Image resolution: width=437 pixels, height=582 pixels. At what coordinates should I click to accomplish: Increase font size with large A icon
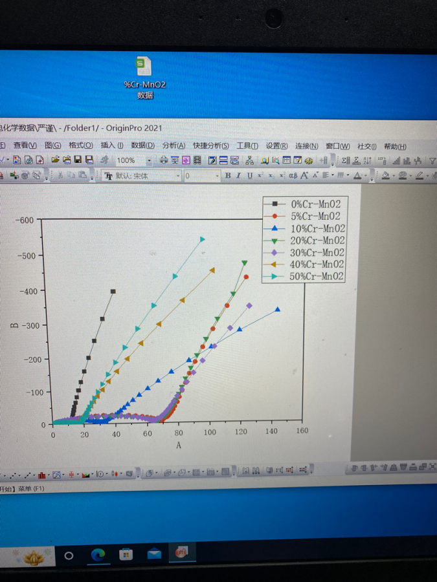pos(304,175)
